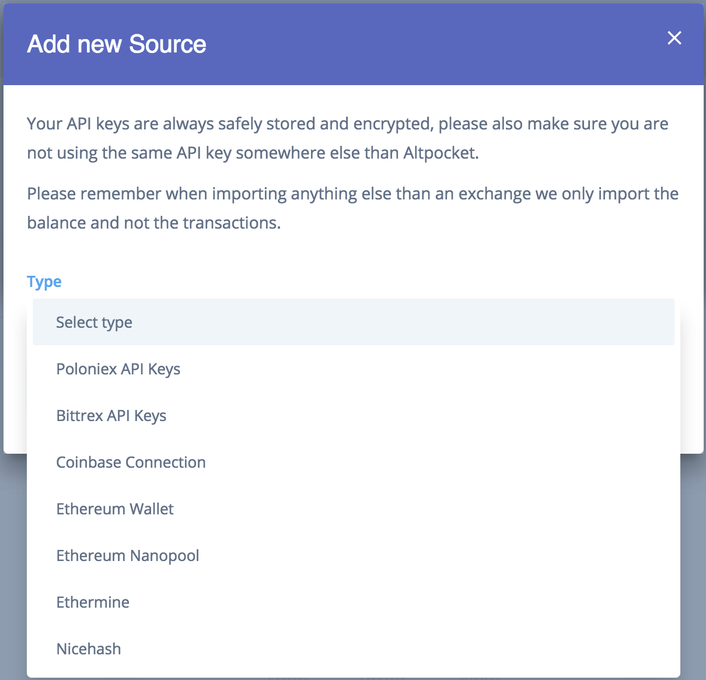The width and height of the screenshot is (706, 680).
Task: Choose Nicehash as source type
Action: click(x=89, y=649)
